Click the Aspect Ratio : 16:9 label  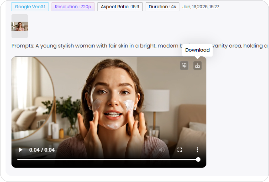pos(120,7)
